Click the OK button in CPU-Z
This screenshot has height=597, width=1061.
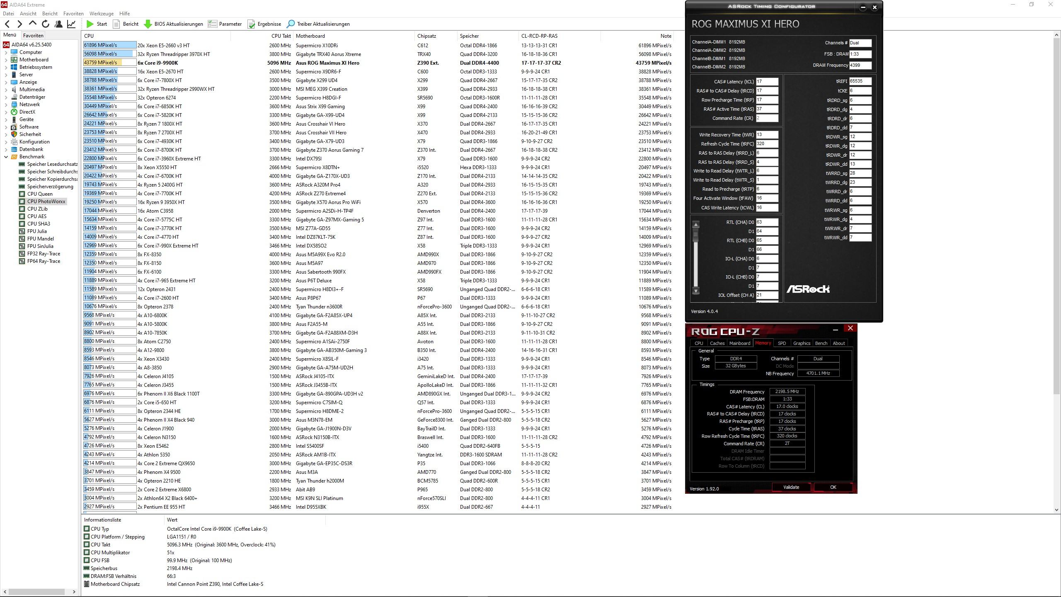point(833,487)
